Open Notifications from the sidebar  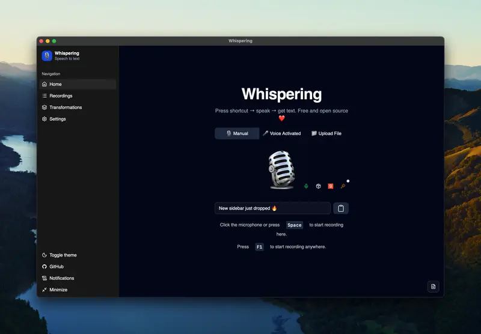[x=61, y=278]
